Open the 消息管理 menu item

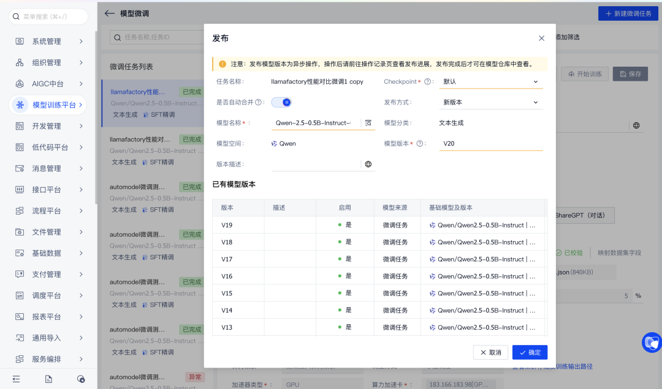pos(48,168)
